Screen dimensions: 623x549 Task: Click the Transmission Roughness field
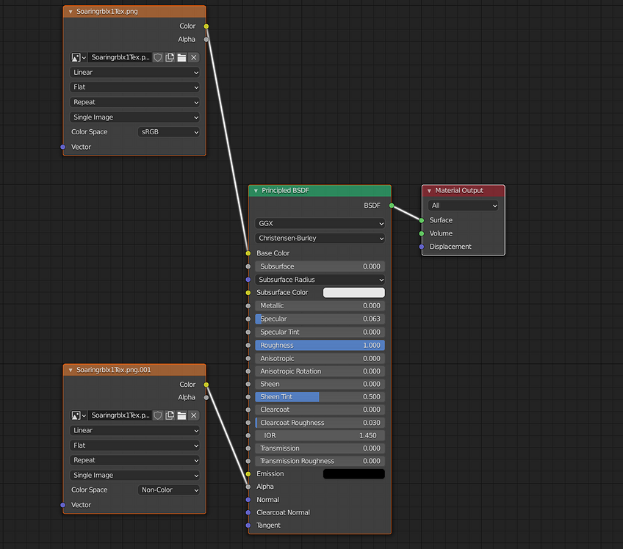tap(320, 461)
